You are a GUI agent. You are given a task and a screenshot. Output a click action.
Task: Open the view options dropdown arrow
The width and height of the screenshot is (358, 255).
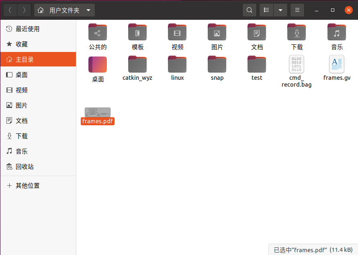280,10
